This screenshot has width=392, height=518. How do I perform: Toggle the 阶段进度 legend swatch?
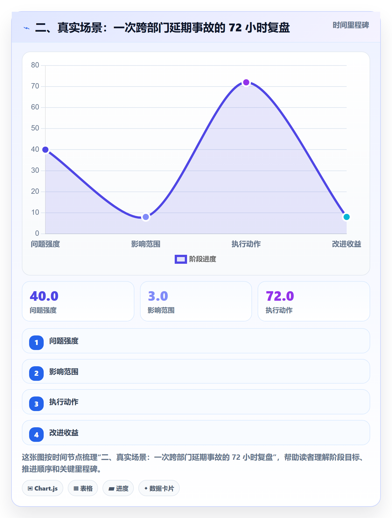tap(181, 259)
